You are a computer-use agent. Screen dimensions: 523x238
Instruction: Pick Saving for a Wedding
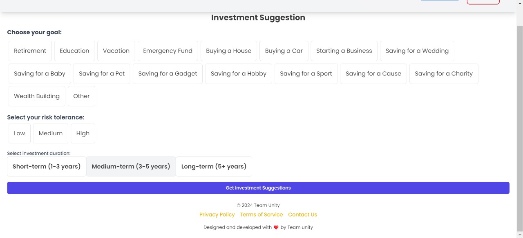pyautogui.click(x=417, y=51)
